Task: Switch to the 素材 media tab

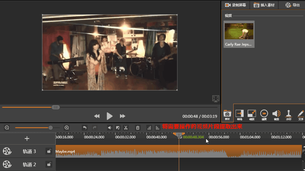Action: 227,115
